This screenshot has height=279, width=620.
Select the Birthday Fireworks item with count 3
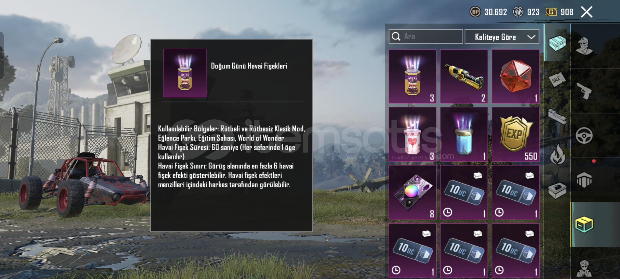pyautogui.click(x=412, y=76)
